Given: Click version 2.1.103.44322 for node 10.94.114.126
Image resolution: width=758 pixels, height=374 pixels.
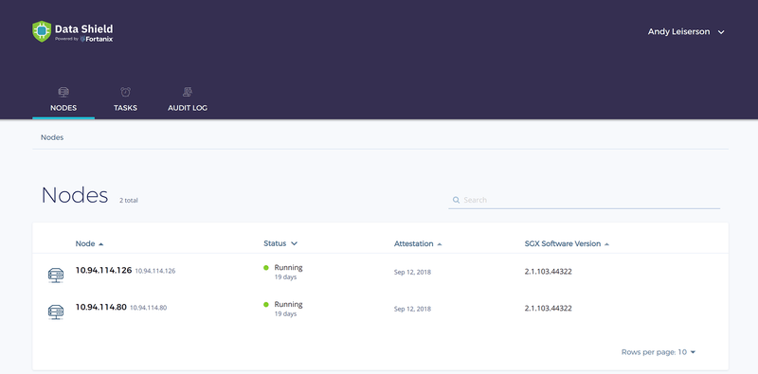Looking at the screenshot, I should [x=549, y=272].
